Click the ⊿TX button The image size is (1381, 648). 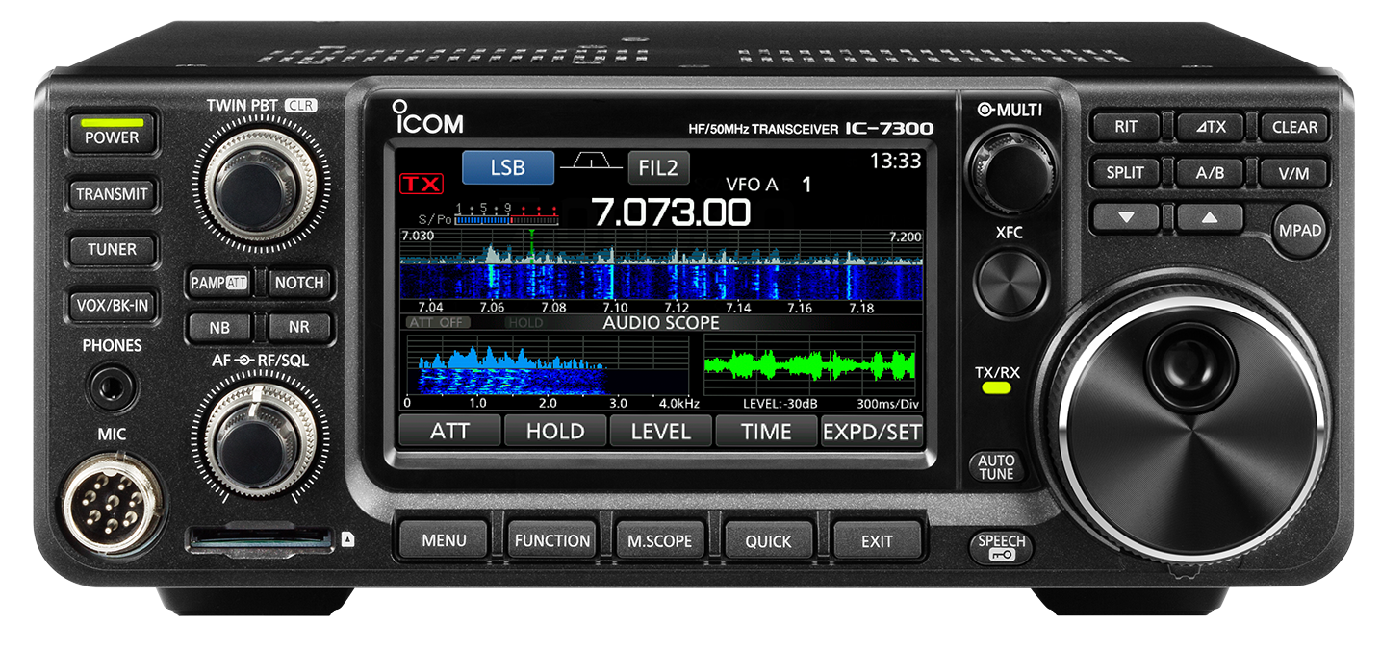(x=1210, y=127)
